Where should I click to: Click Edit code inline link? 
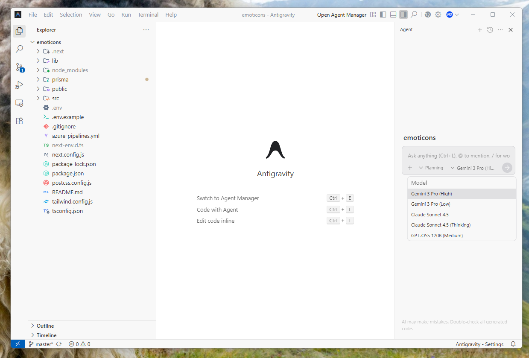(216, 221)
